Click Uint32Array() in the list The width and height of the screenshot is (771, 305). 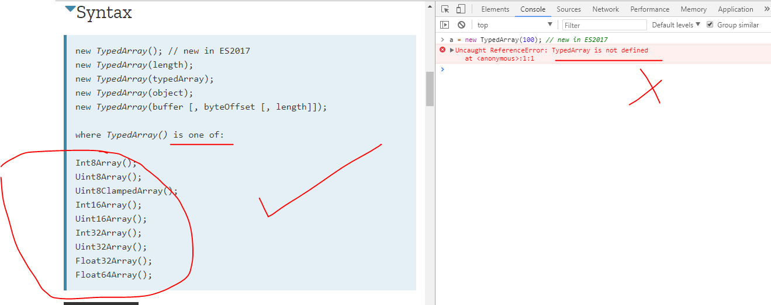pos(111,247)
